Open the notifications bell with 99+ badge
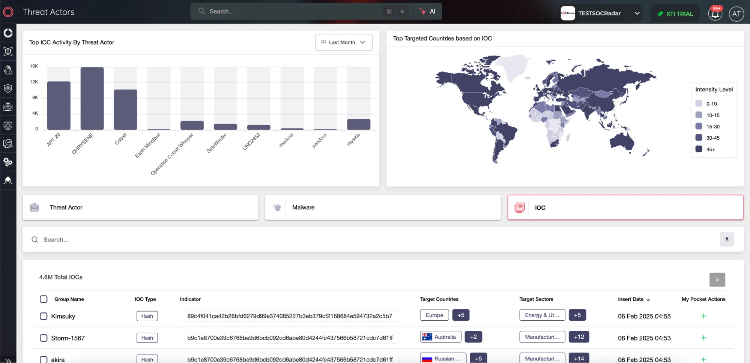Screen dimensions: 750x363 715,13
